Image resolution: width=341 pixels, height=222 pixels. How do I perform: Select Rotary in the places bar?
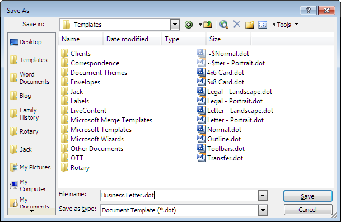coord(24,131)
